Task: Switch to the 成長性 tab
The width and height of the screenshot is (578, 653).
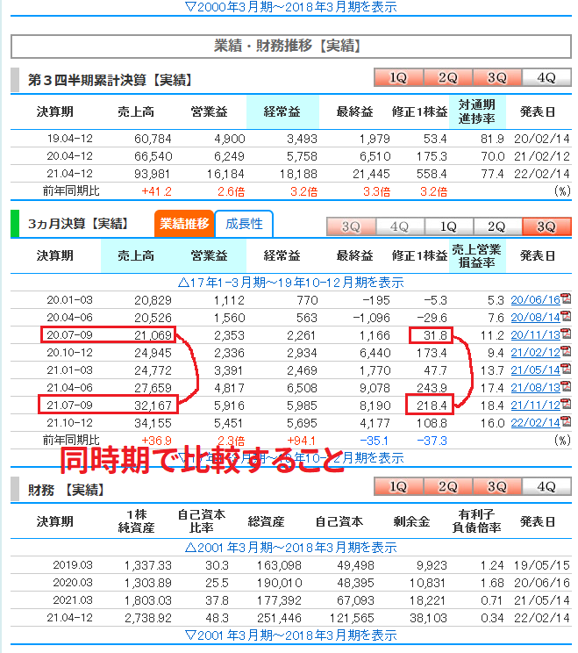Action: coord(244,225)
